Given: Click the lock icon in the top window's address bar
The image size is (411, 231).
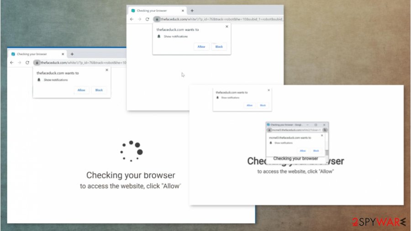Looking at the screenshot, I should pos(157,19).
